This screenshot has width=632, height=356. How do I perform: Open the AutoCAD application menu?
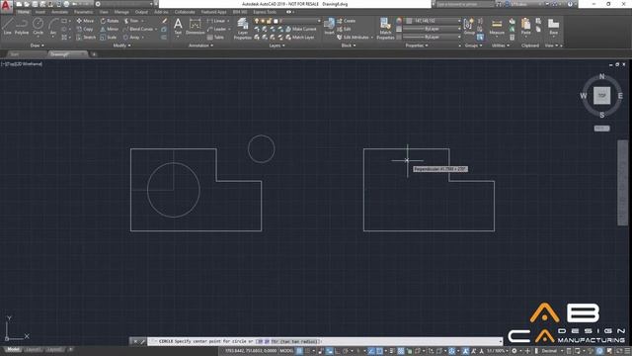pos(6,6)
